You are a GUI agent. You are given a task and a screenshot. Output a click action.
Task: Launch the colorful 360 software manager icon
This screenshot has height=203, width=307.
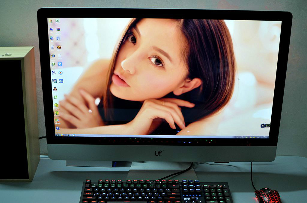tap(57, 121)
